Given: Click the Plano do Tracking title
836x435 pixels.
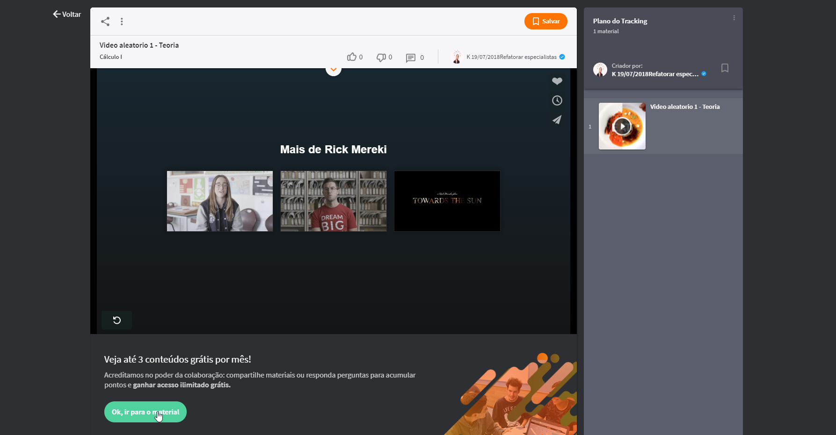Looking at the screenshot, I should 620,21.
